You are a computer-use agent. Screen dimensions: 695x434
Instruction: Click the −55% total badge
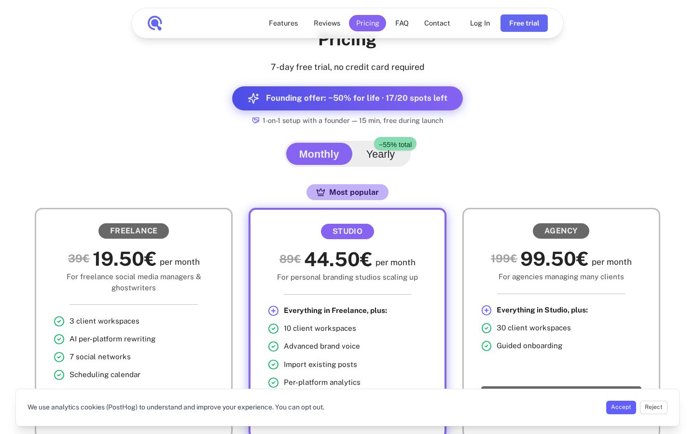click(x=395, y=144)
